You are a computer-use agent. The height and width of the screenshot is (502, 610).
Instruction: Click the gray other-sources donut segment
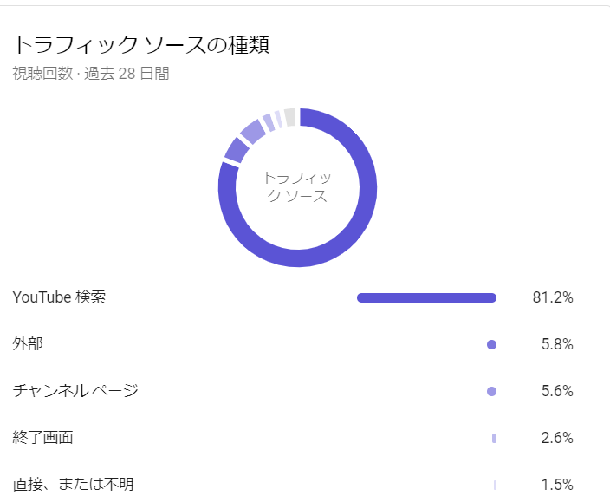(289, 117)
